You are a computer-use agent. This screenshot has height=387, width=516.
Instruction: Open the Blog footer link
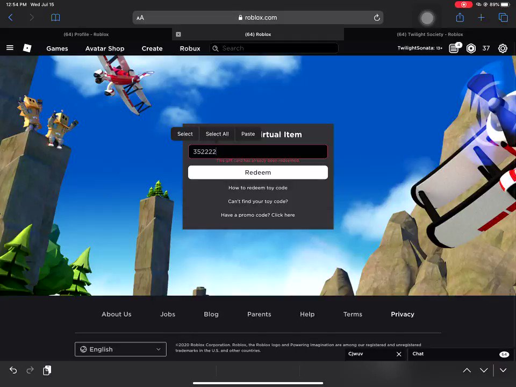tap(211, 314)
